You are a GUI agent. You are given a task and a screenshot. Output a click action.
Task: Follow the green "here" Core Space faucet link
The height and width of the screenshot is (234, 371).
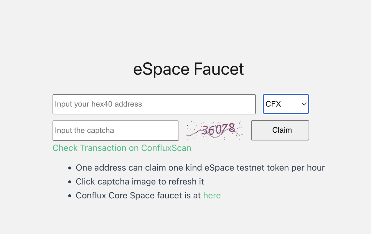tap(212, 195)
